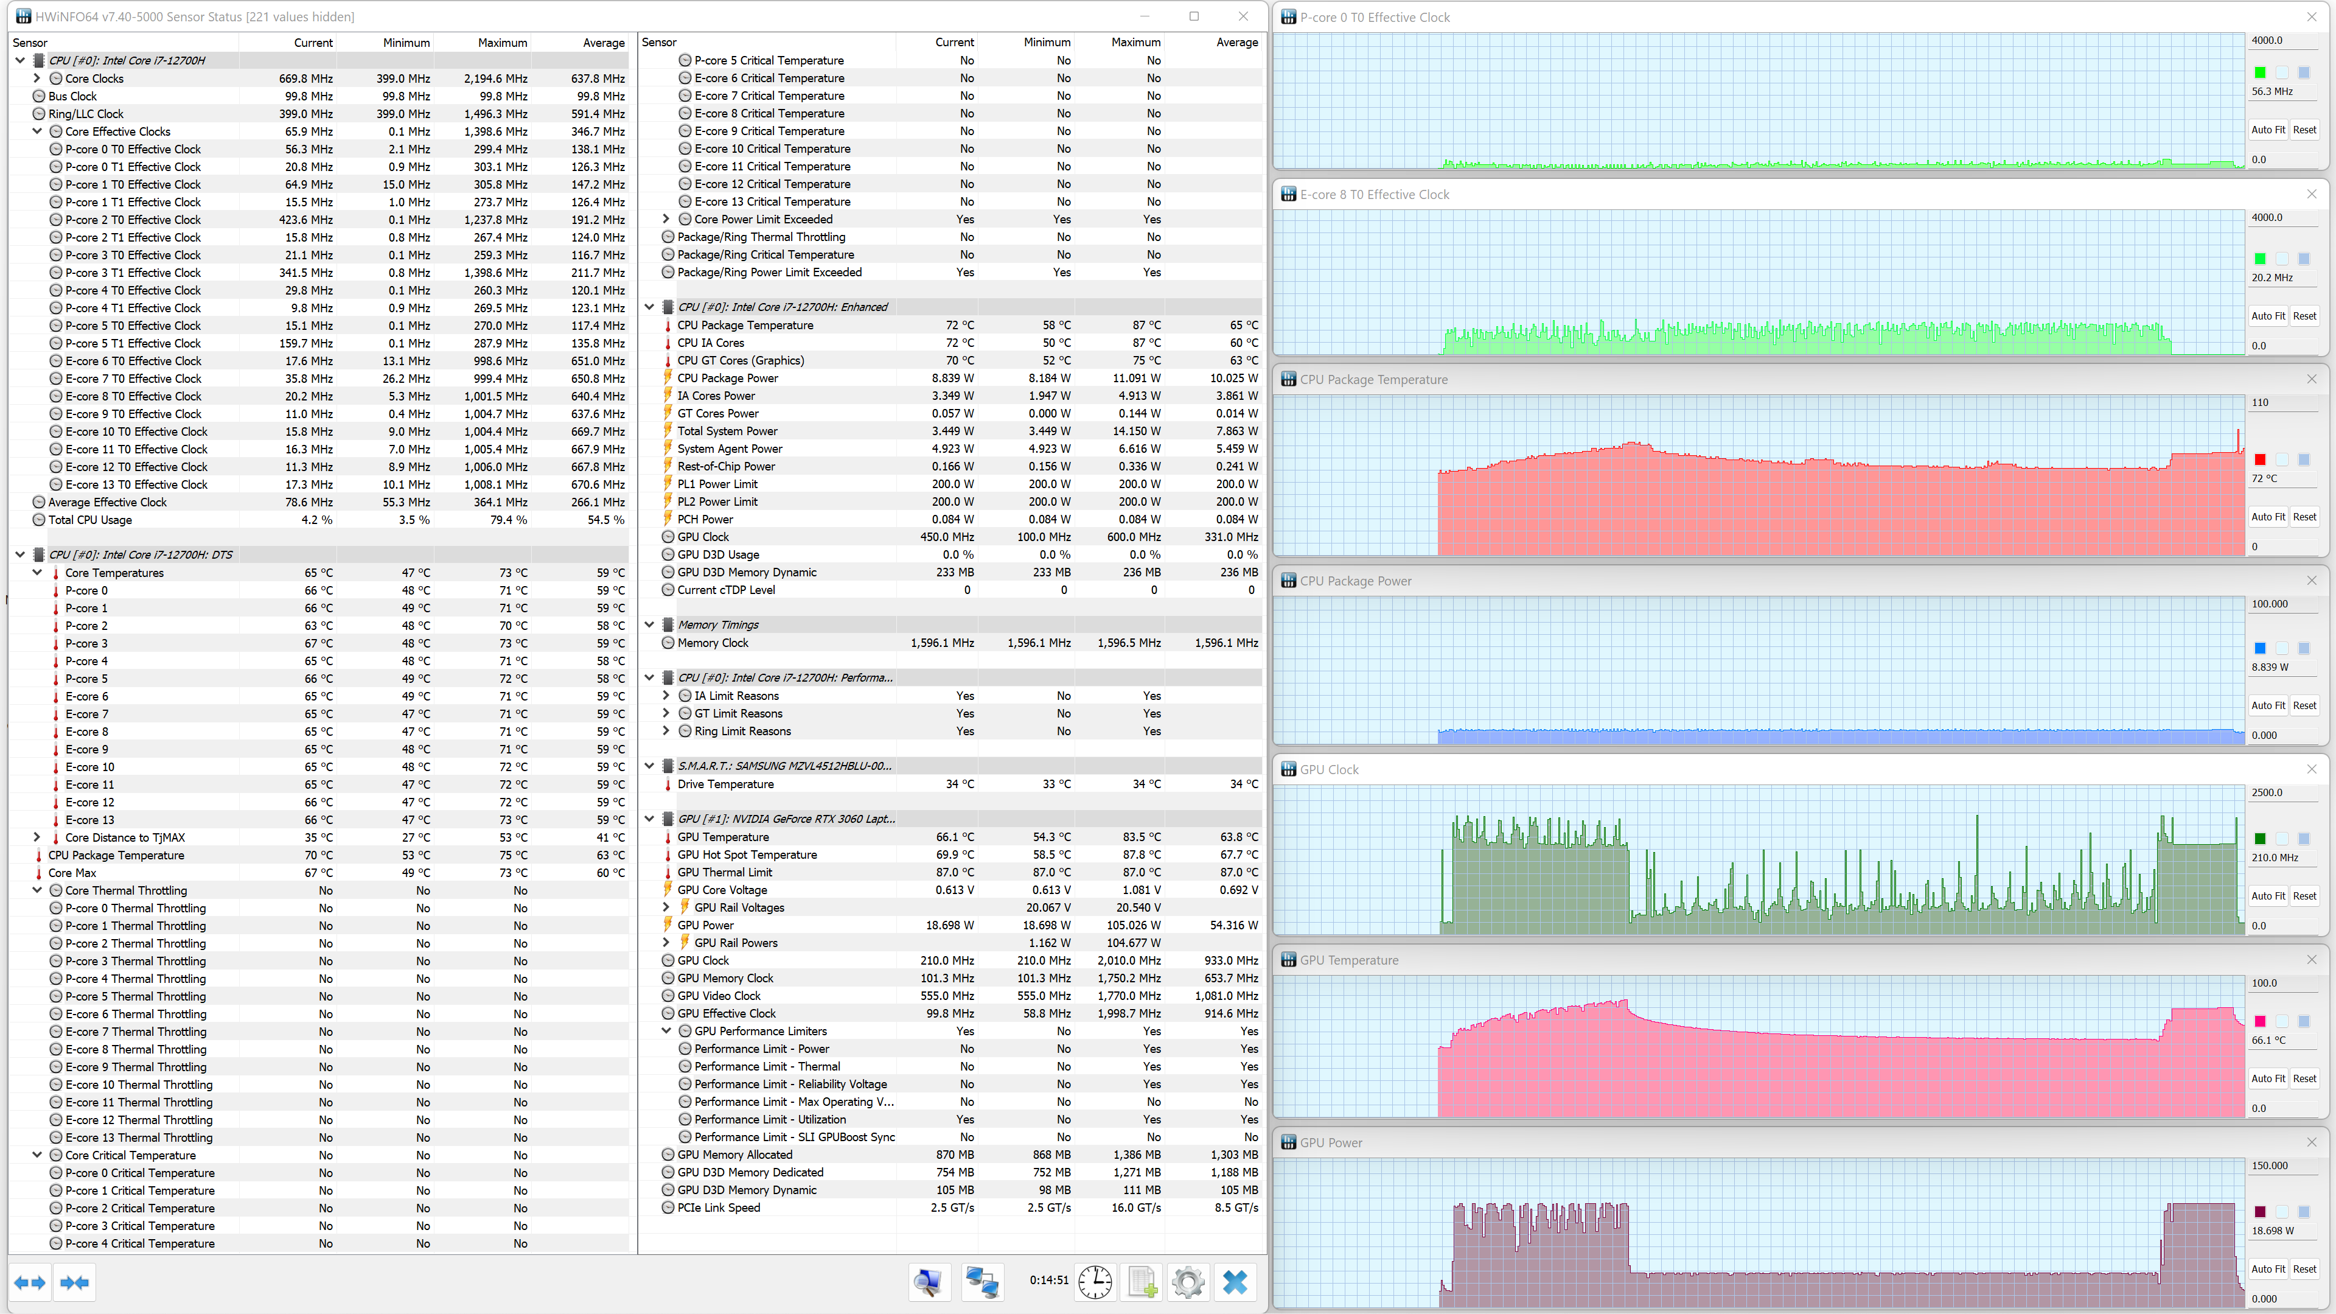Open sensor settings gear icon
Image resolution: width=2336 pixels, height=1314 pixels.
pyautogui.click(x=1188, y=1282)
